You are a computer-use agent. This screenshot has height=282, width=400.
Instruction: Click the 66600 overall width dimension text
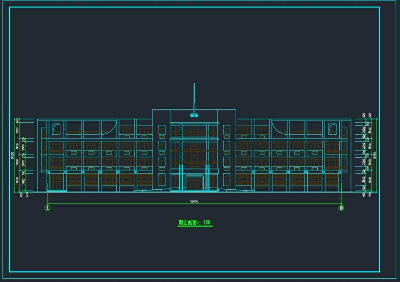(x=194, y=201)
